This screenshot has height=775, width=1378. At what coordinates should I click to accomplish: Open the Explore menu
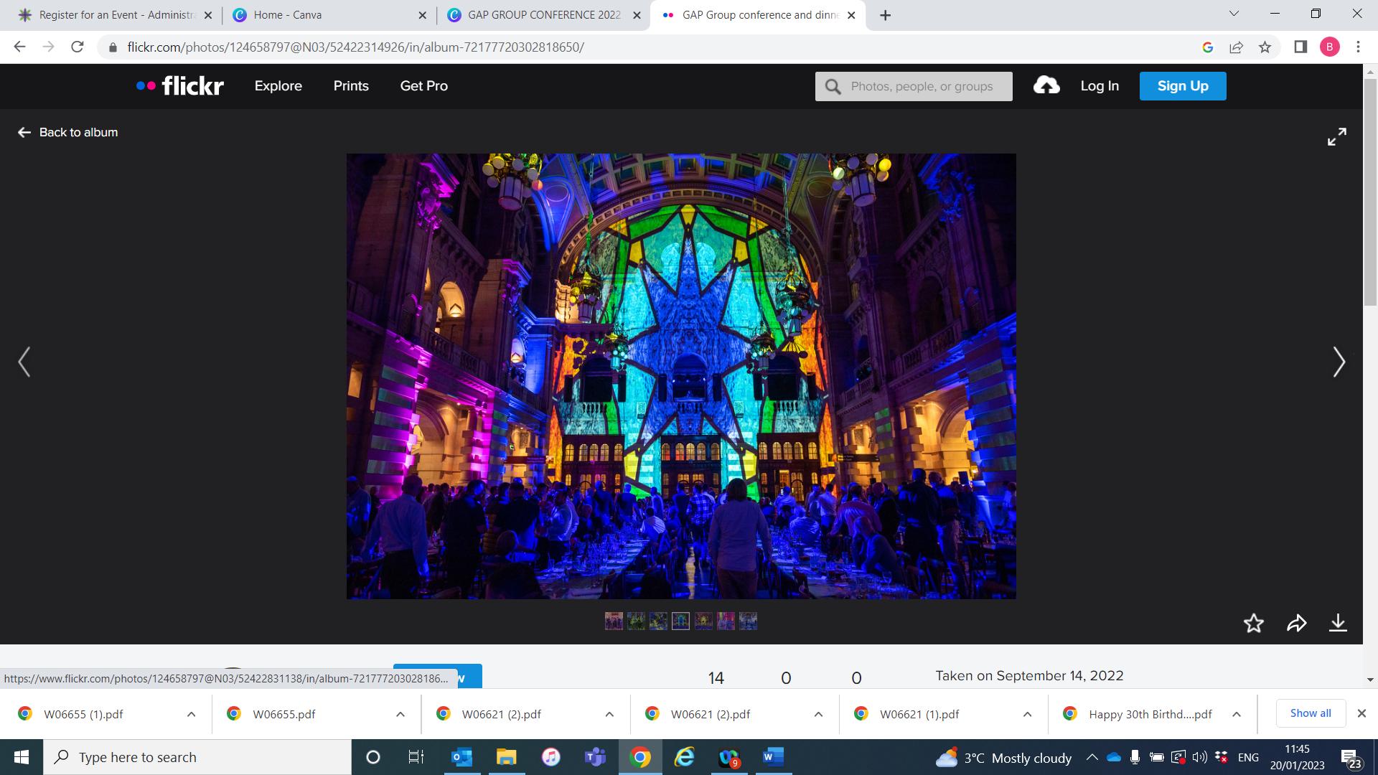278,86
